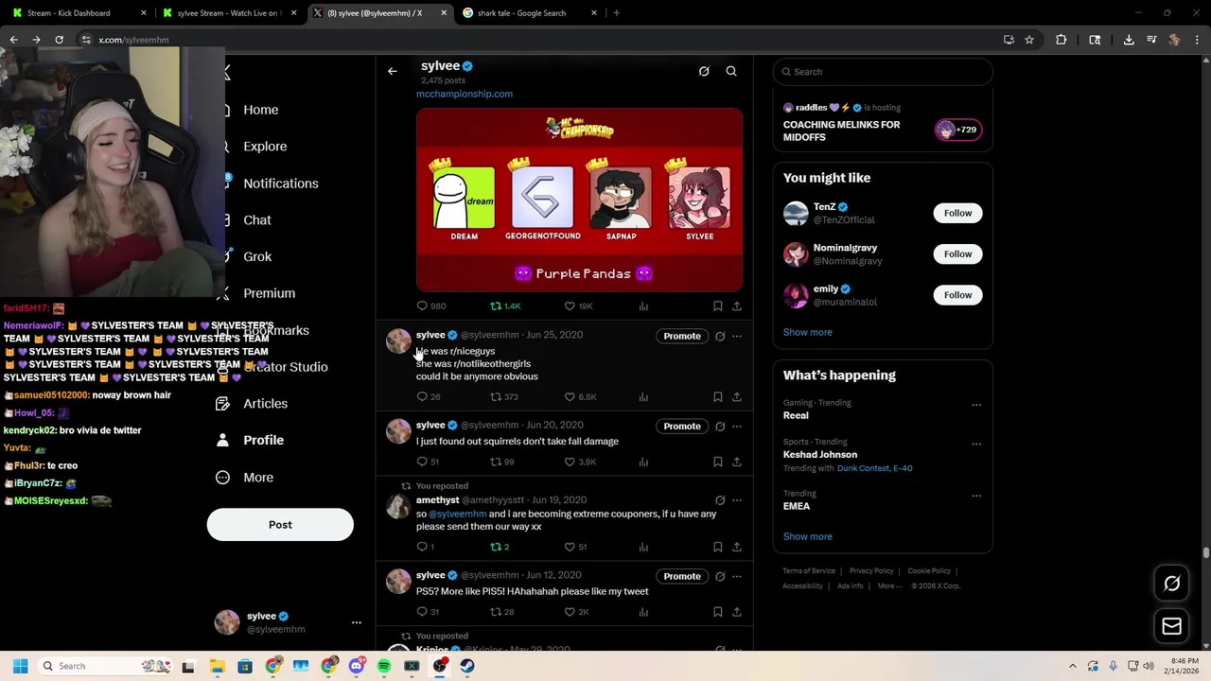
Task: Open options for the Keshad Johnson trend
Action: tap(975, 444)
